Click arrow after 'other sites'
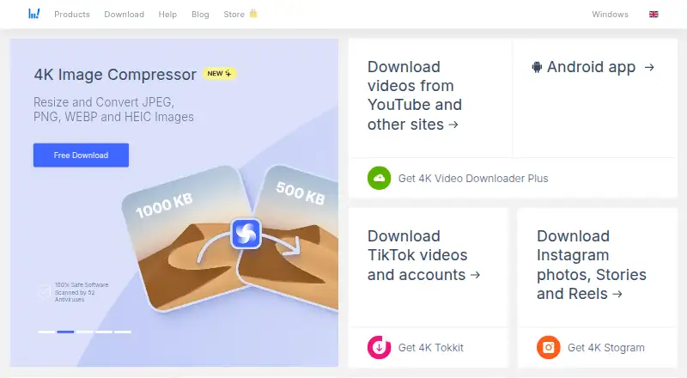 pyautogui.click(x=453, y=125)
